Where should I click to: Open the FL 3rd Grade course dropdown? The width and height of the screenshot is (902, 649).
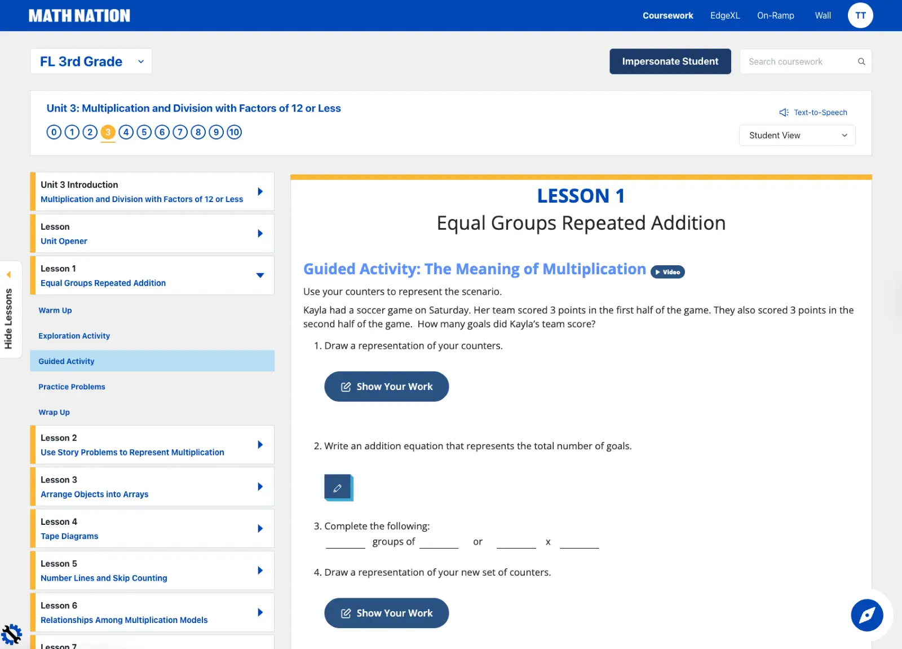[x=91, y=62]
